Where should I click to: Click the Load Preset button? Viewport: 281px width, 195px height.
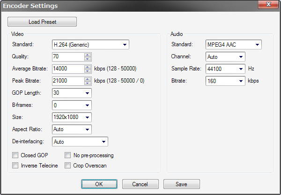42,22
